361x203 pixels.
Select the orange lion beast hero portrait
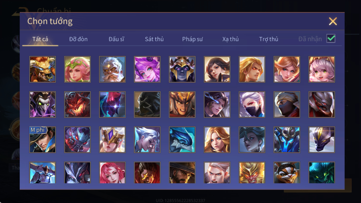(43, 69)
